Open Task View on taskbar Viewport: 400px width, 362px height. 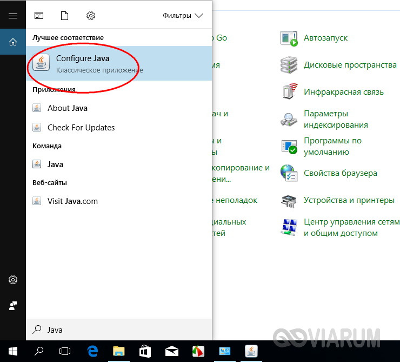click(x=65, y=351)
